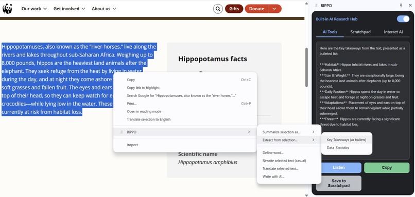Click the BIPPO icon in panel header

tap(316, 6)
